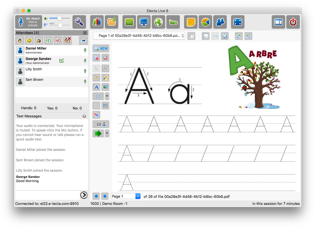Screen dimensions: 315x228
Task: Select the pencil drawing tool
Action: [x=96, y=78]
